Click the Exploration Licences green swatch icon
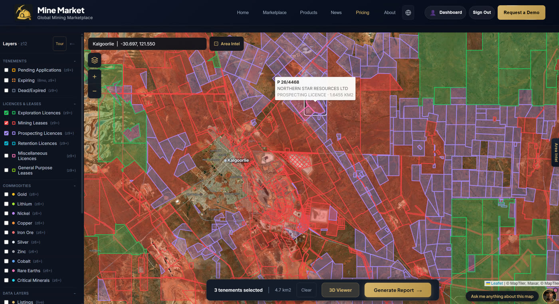The width and height of the screenshot is (559, 304). (14, 113)
